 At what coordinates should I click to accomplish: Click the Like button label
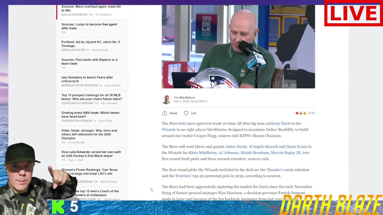click(x=194, y=113)
